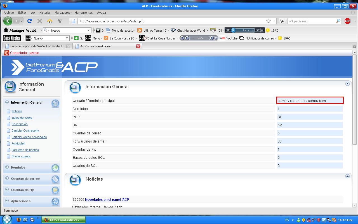Screen dimensions: 358x224
Task: Close the ACP - ForoGratis.es tab
Action: (138, 46)
